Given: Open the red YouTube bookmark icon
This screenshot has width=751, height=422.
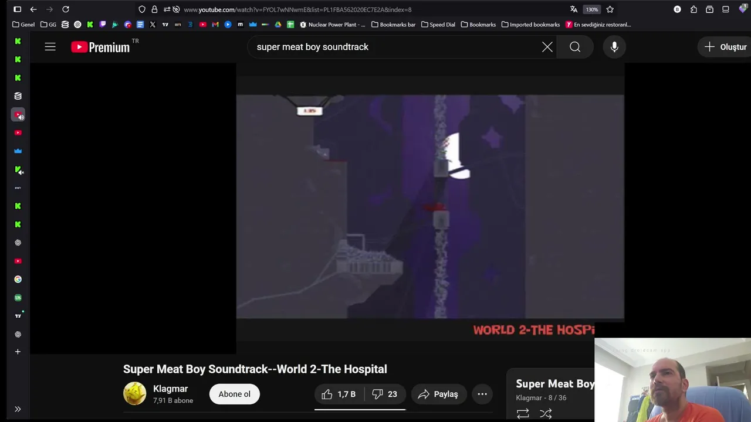Looking at the screenshot, I should [x=203, y=25].
